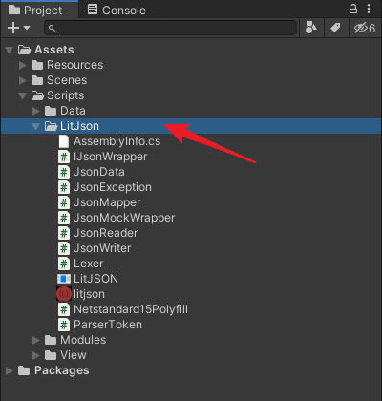Open the create asset dropdown arrow

click(x=27, y=28)
